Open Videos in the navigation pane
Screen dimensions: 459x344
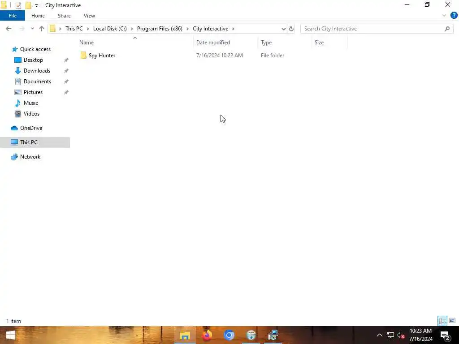pos(31,113)
